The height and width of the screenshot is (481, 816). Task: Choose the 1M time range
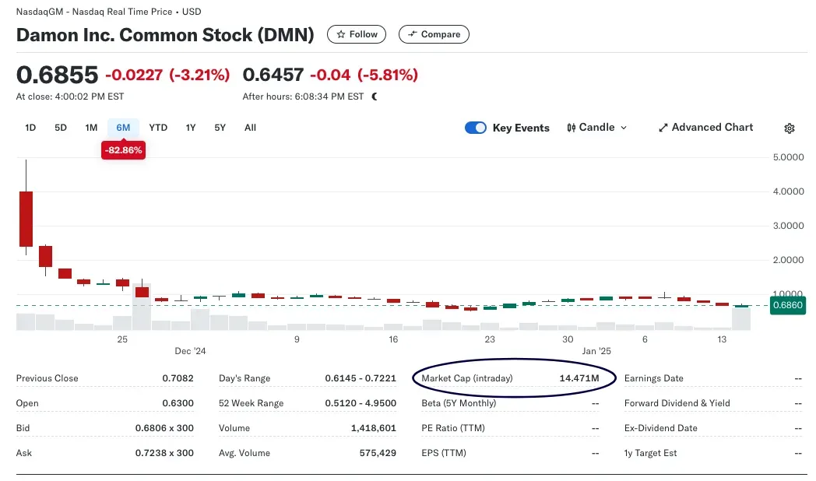point(92,128)
